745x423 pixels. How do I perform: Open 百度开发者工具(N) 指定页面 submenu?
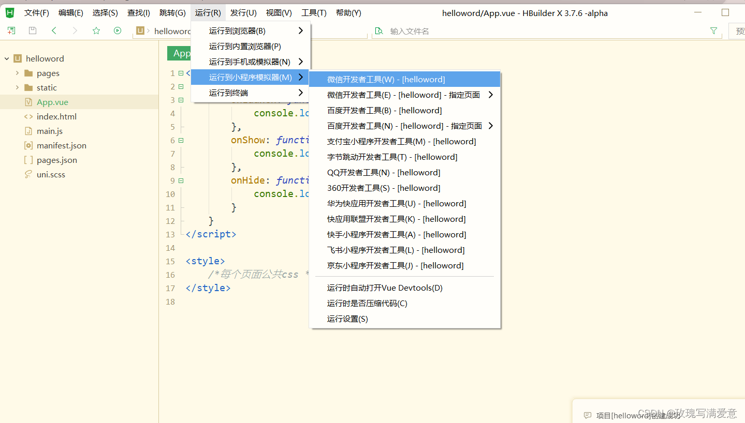point(404,126)
